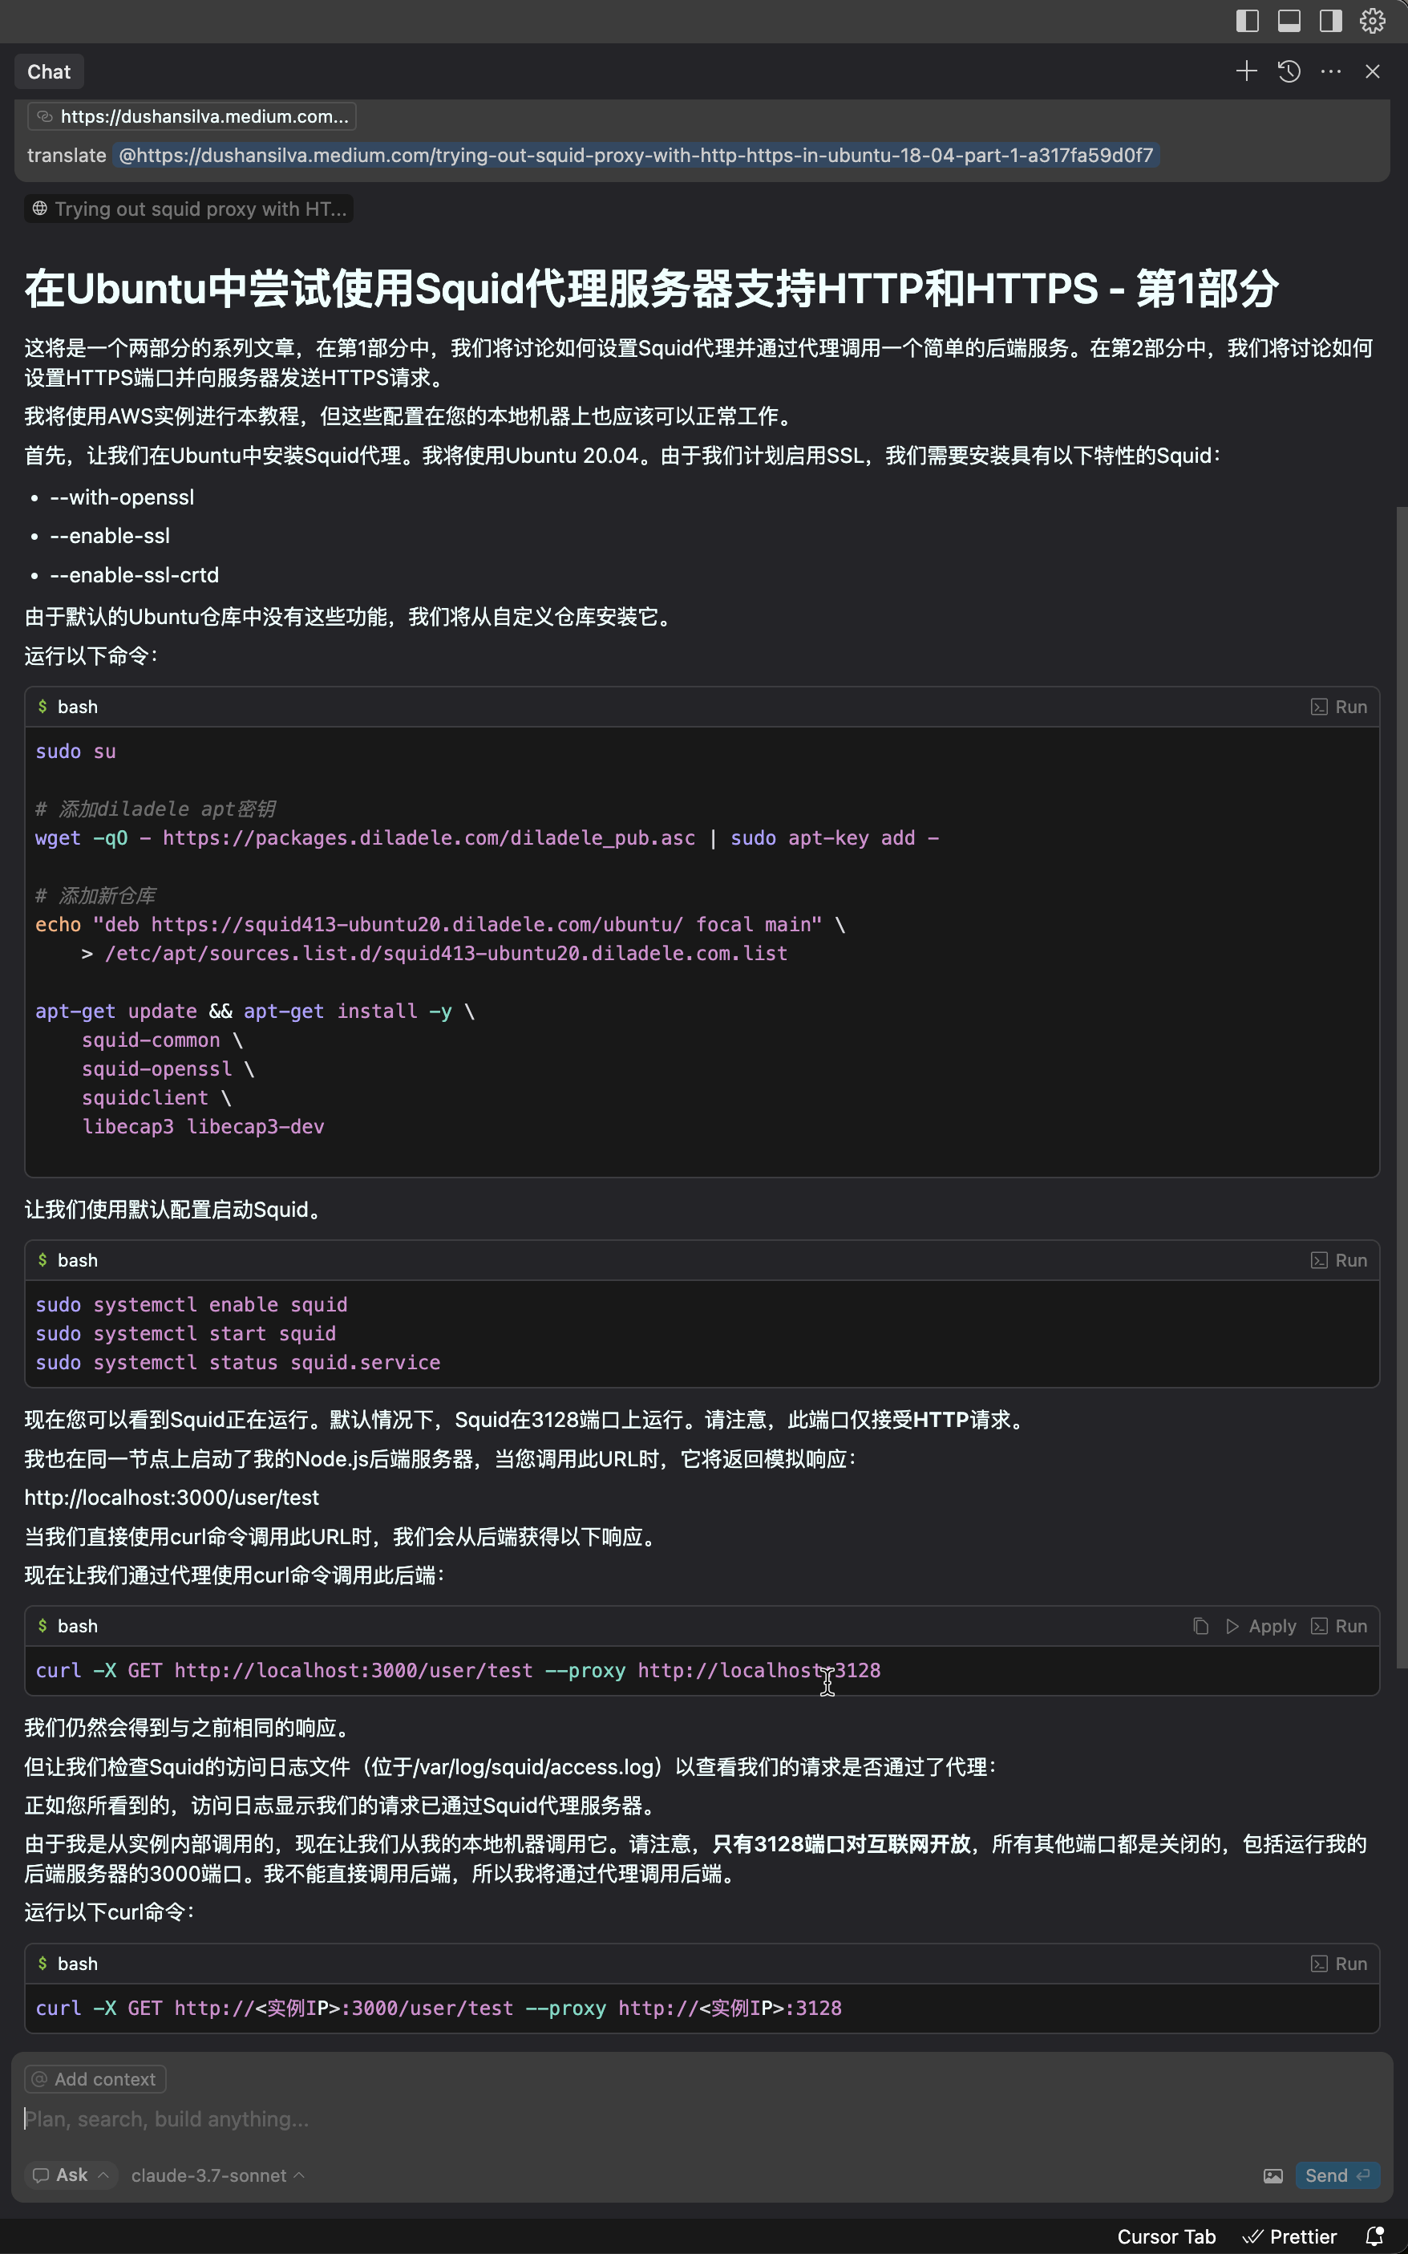Click the chat scrollbar thumb

pos(1402,1085)
